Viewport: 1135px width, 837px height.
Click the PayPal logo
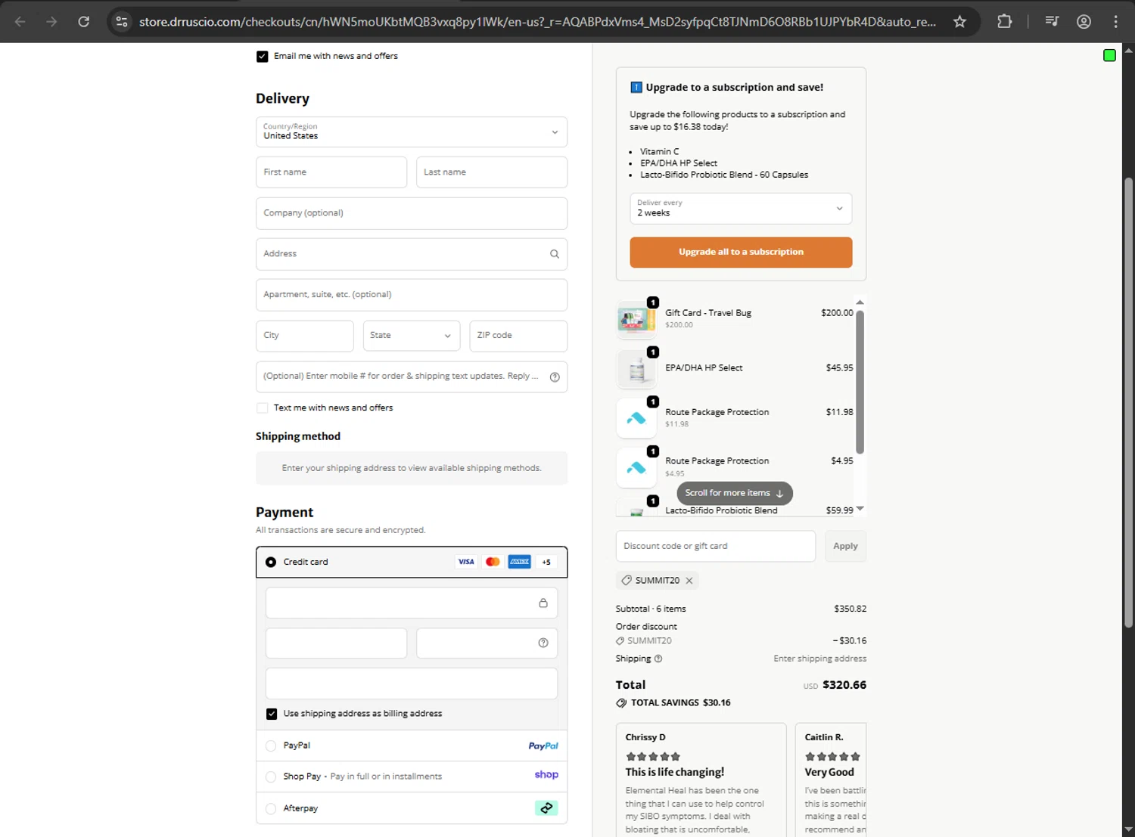click(x=543, y=746)
